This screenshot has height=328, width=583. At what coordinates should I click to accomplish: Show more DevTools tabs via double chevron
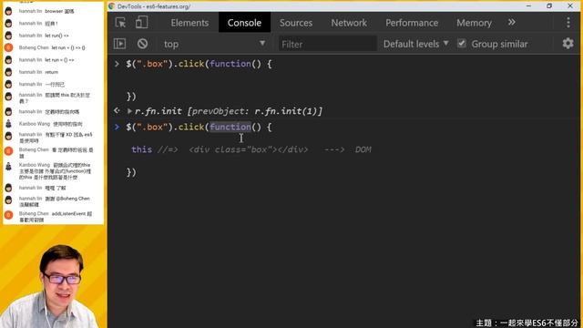512,22
